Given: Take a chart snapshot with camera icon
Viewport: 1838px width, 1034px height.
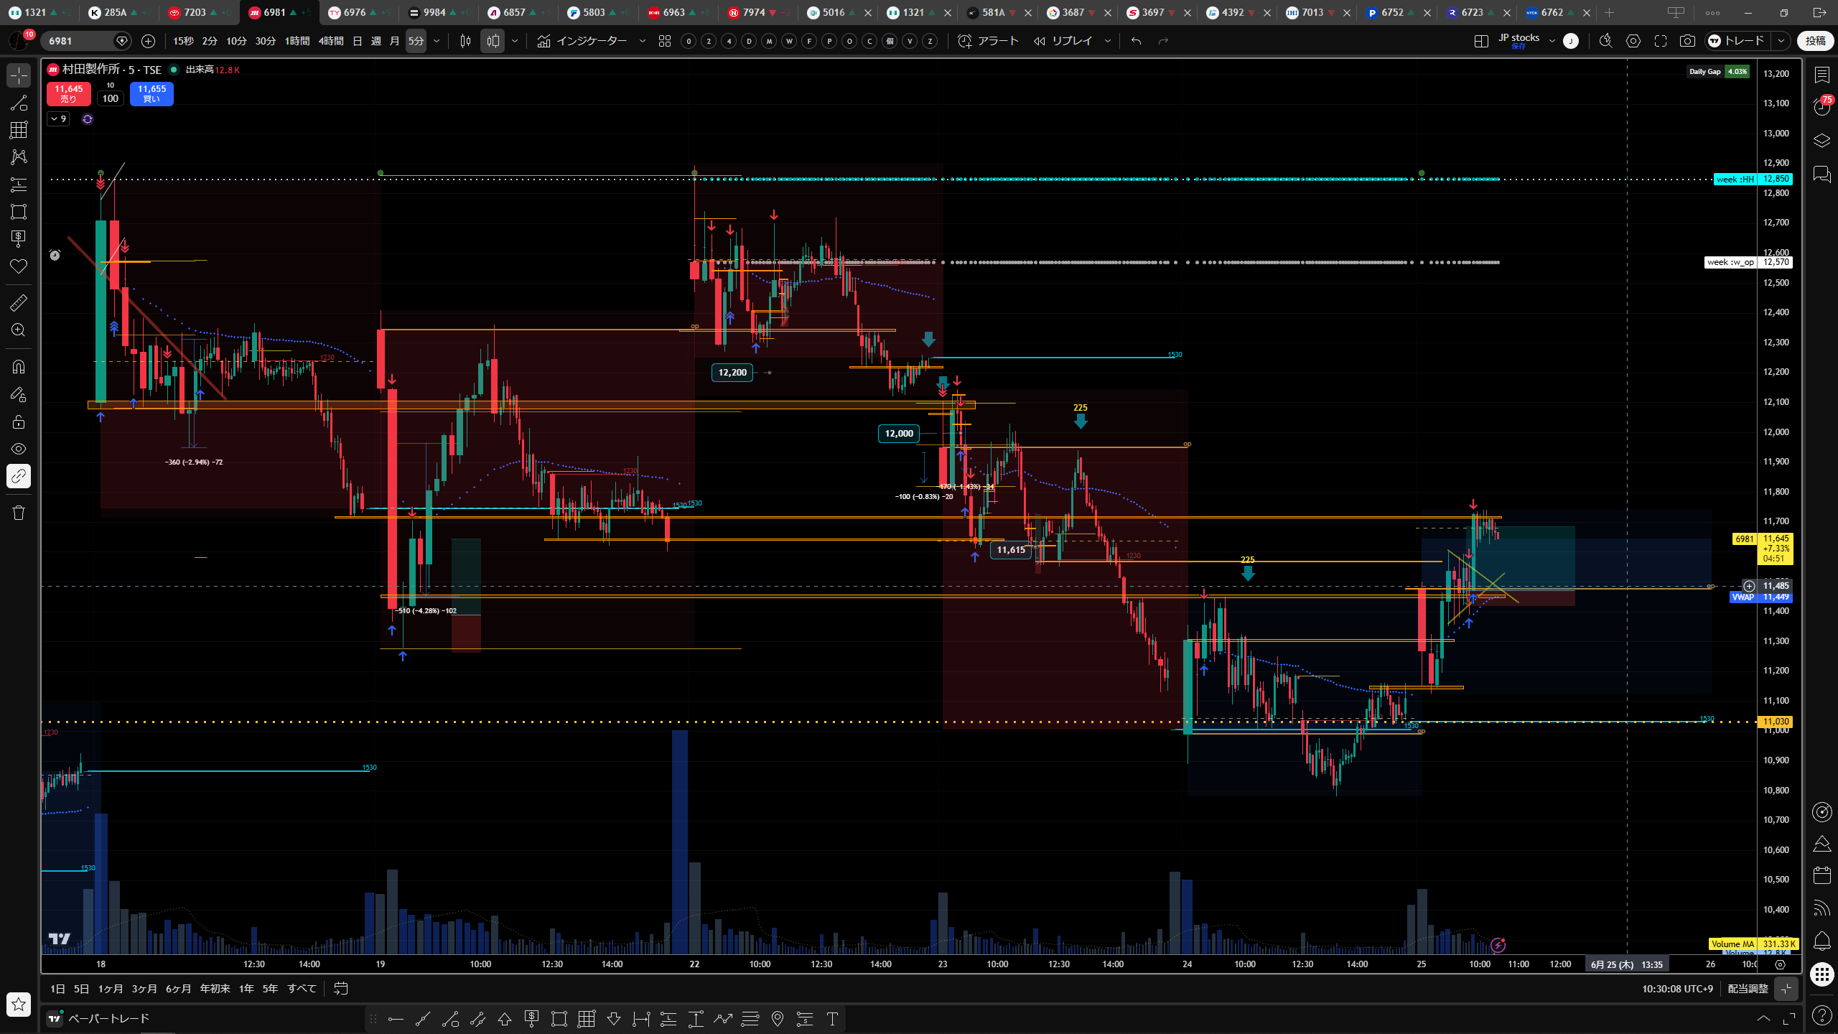Looking at the screenshot, I should [x=1687, y=41].
